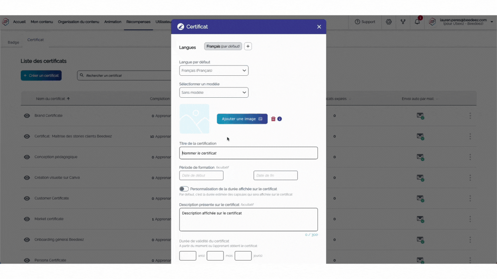Screen dimensions: 497x279
Task: Click the Ajouter une image button
Action: tap(242, 119)
